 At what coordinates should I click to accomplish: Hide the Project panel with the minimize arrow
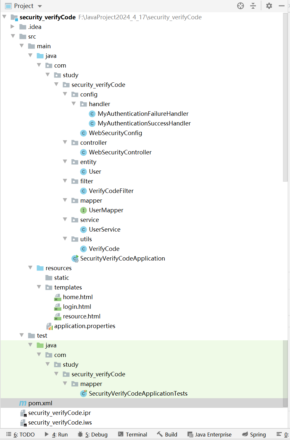coord(281,6)
